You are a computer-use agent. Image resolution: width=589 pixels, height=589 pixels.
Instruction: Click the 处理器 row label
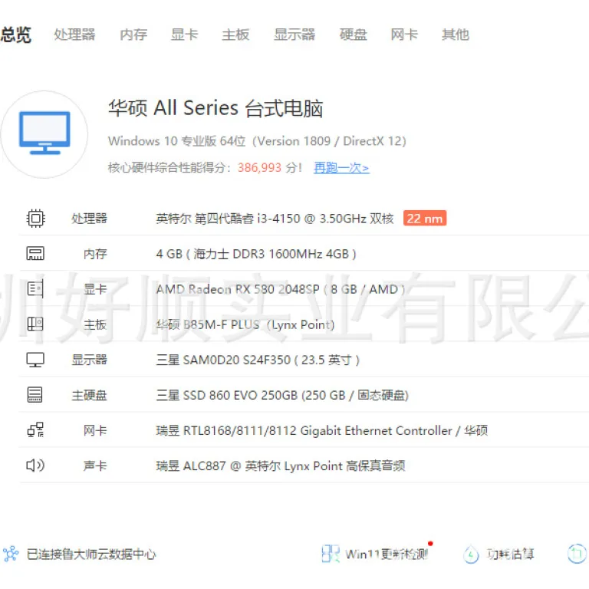(90, 219)
